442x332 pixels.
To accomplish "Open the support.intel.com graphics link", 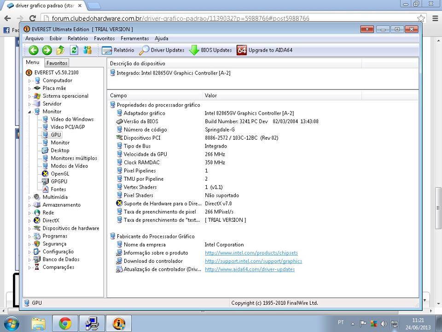I will [x=253, y=261].
